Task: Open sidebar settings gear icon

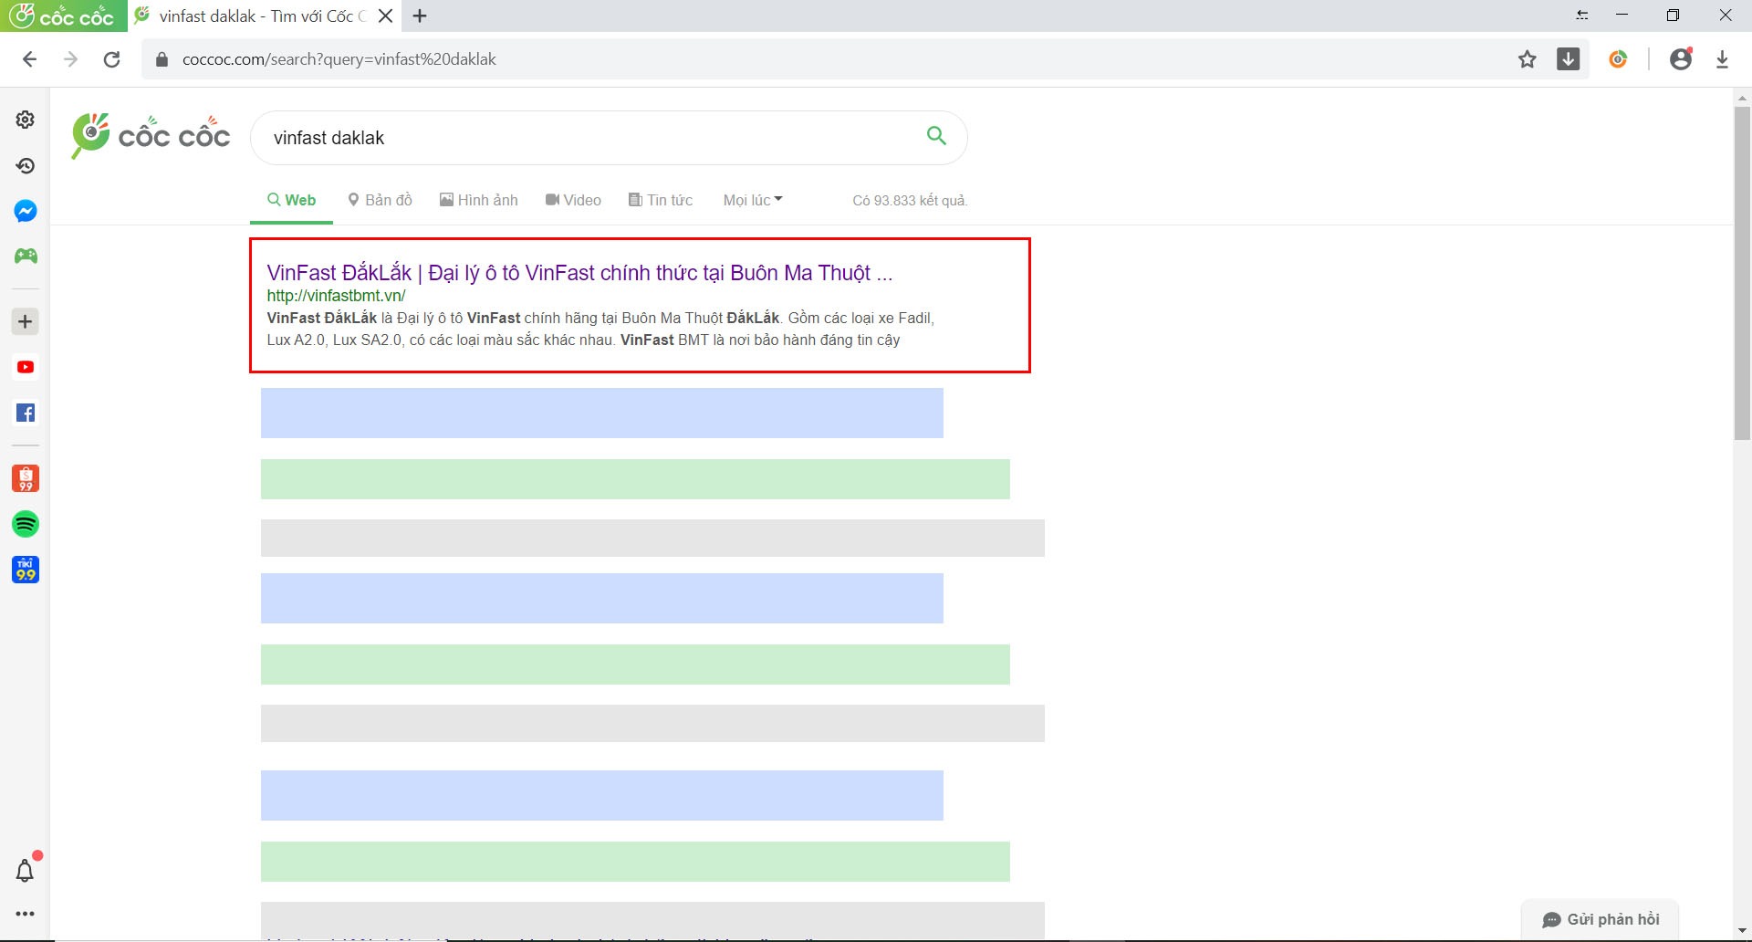Action: click(26, 120)
